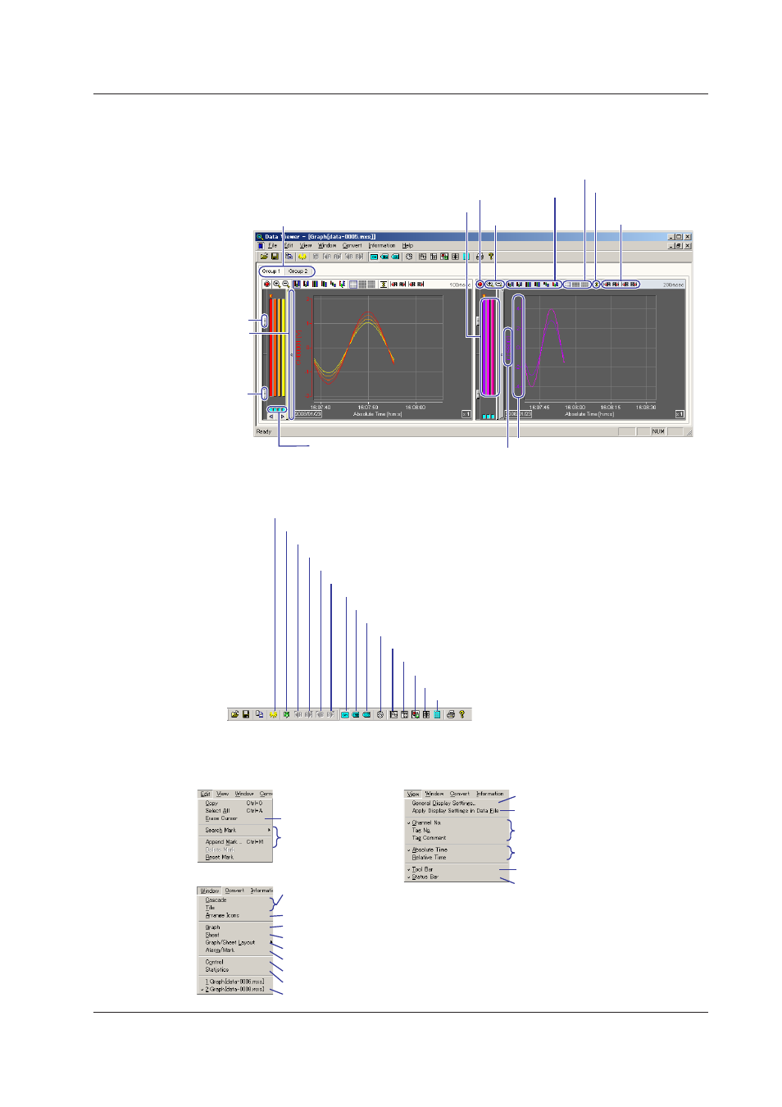Choose Select All in the Edit menu
Viewport: 782px width, 1107px height.
(234, 811)
